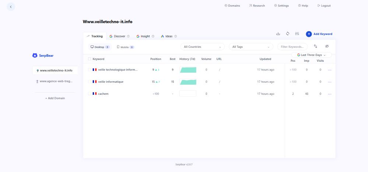The width and height of the screenshot is (368, 172).
Task: Open the All Tags dropdown
Action: [x=251, y=47]
